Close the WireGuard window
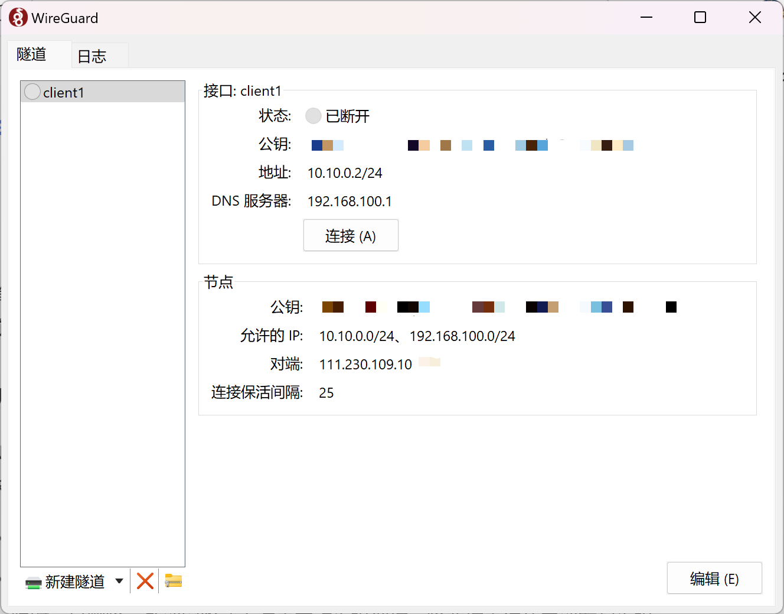Screen dimensions: 784x614 [755, 17]
